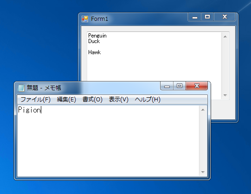Click the Form1 title bar text
The height and width of the screenshot is (194, 251).
[99, 19]
